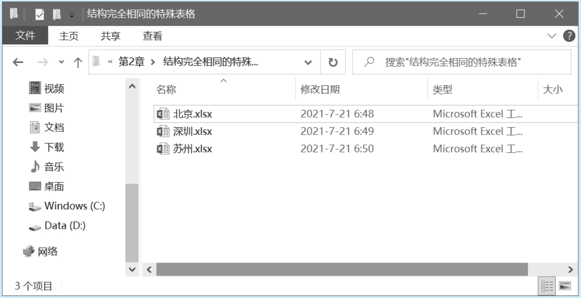The image size is (581, 298).
Task: Sort files by the 类型 column
Action: click(x=442, y=89)
